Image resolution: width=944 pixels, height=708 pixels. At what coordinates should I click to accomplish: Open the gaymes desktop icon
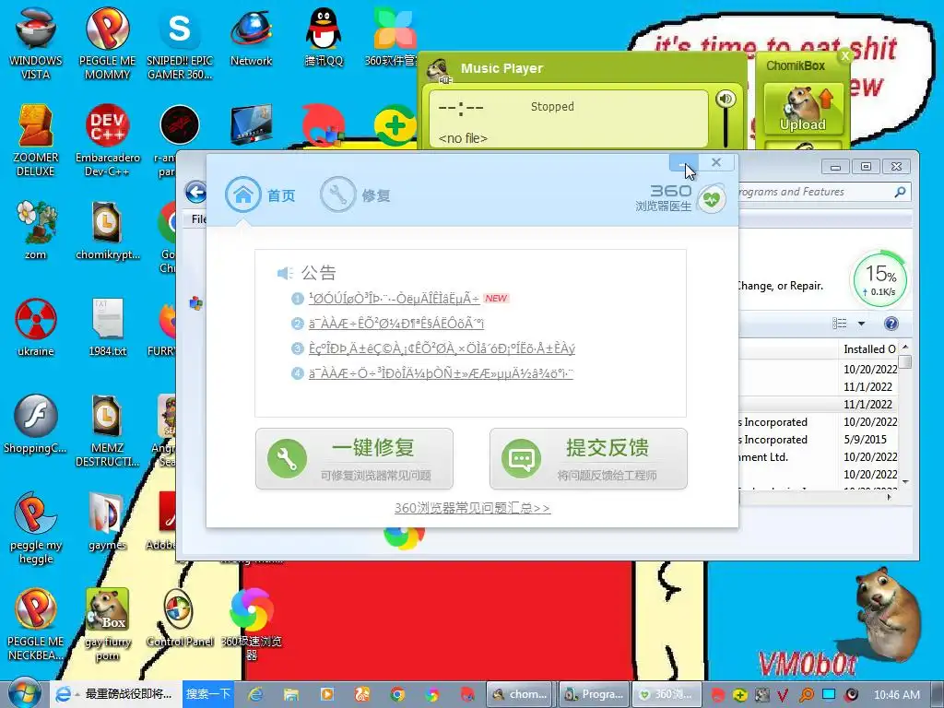click(107, 522)
